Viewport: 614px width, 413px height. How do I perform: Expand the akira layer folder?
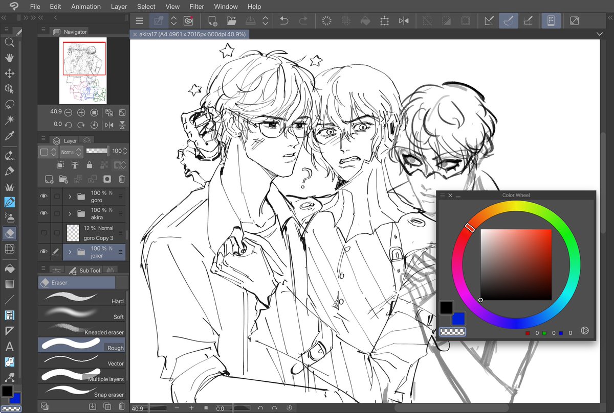click(x=70, y=213)
